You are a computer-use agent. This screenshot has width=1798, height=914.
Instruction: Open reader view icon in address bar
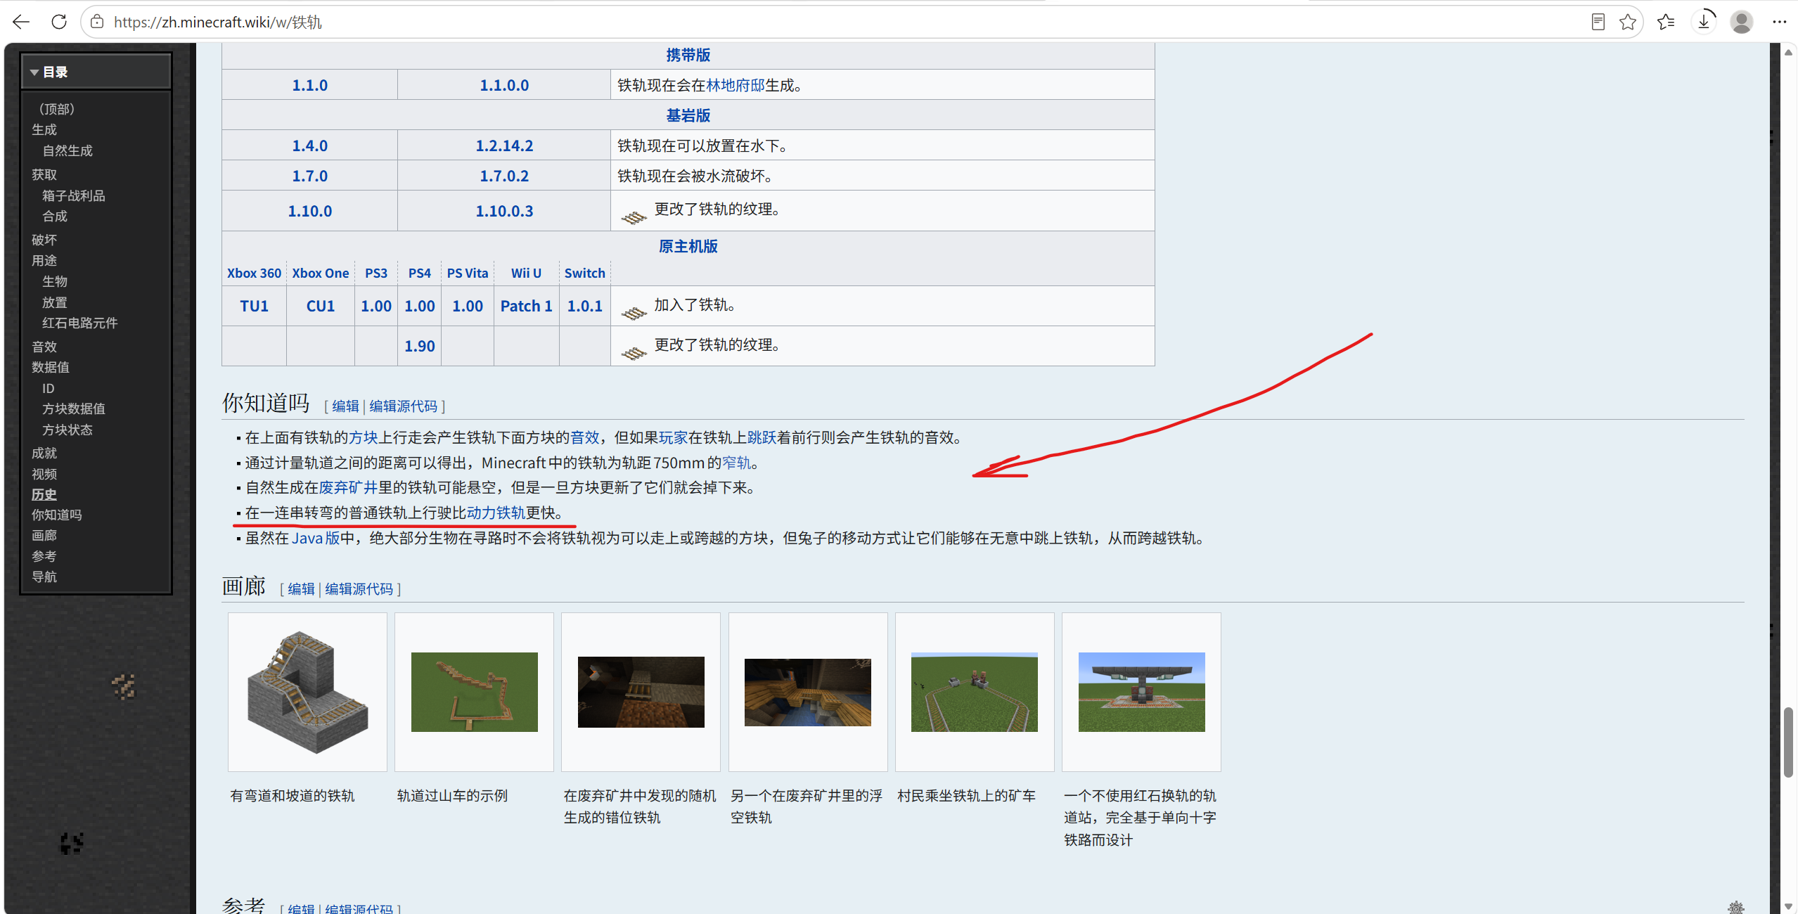(1598, 22)
